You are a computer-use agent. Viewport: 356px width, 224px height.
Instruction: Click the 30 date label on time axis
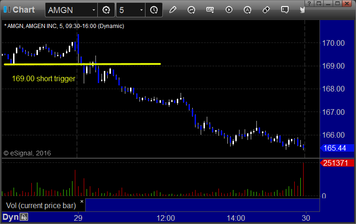(306, 218)
